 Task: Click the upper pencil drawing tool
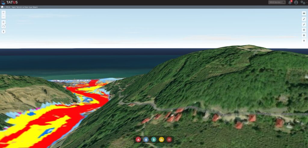click(304, 19)
